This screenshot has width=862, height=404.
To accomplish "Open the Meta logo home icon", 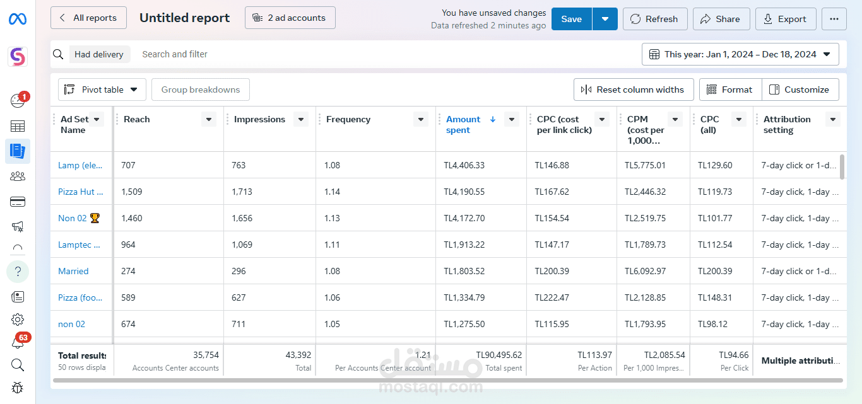I will [18, 19].
